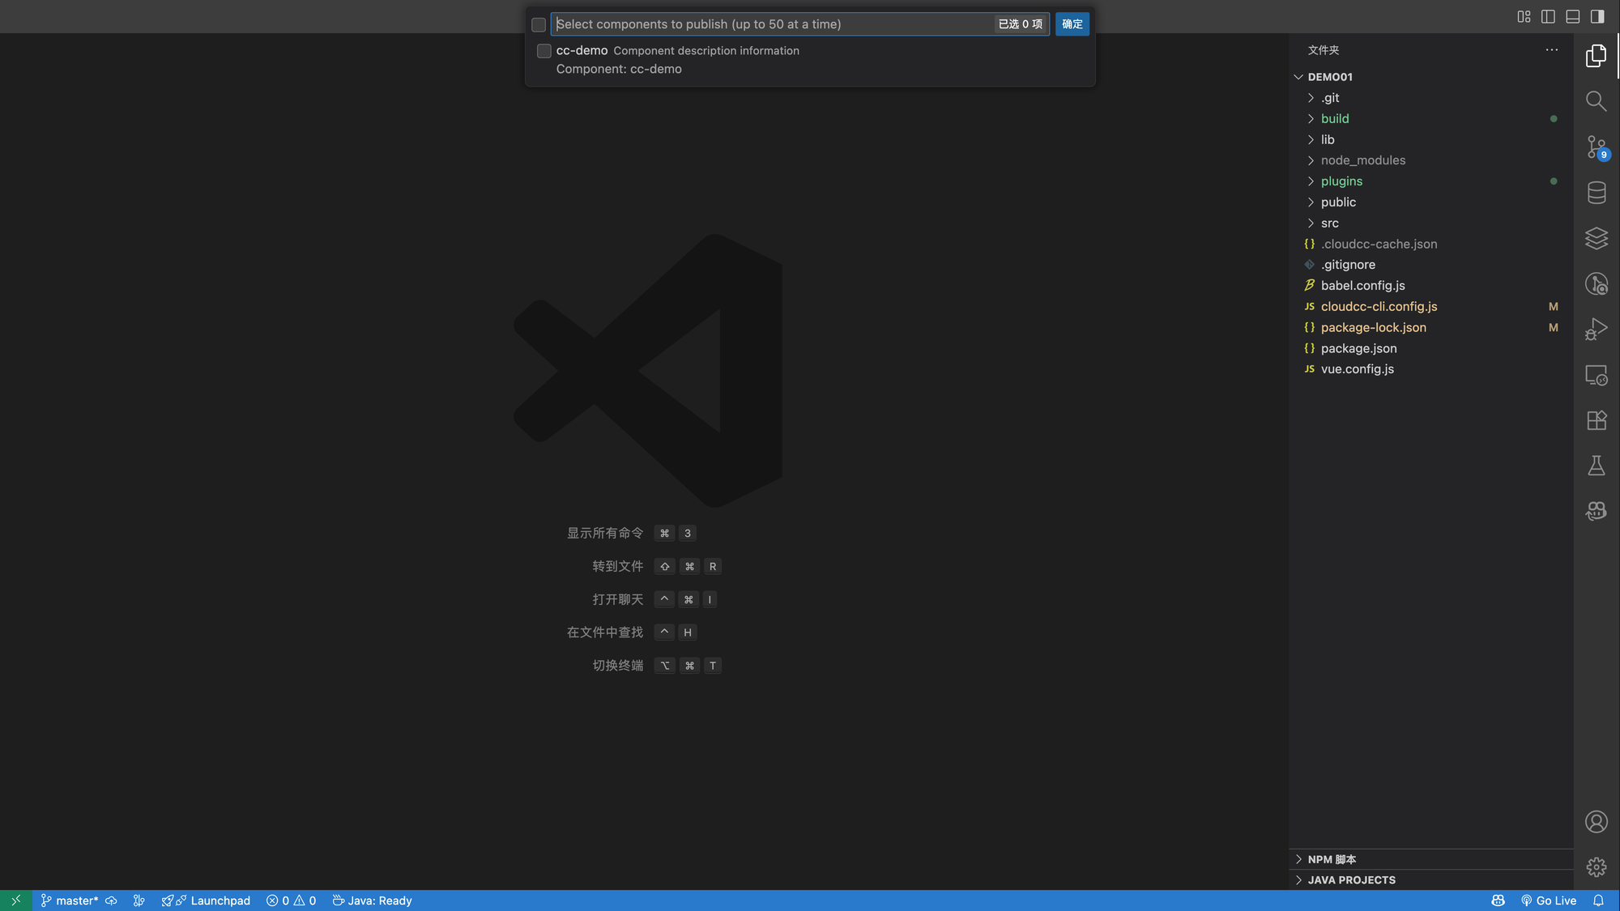The height and width of the screenshot is (911, 1620).
Task: Open the Manage gear icon
Action: (1596, 867)
